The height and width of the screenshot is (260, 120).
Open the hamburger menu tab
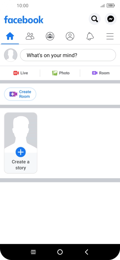(110, 36)
